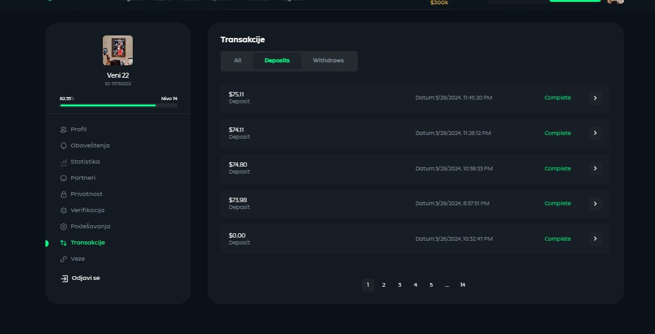Open the Statistika menu item
Viewport: 655px width, 334px height.
click(85, 162)
